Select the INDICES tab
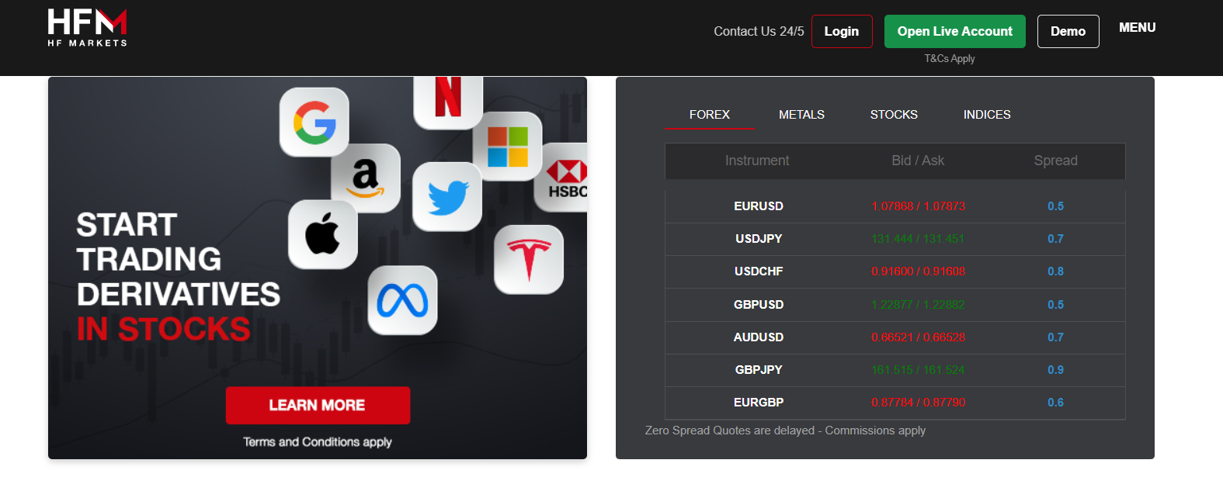 pos(987,115)
